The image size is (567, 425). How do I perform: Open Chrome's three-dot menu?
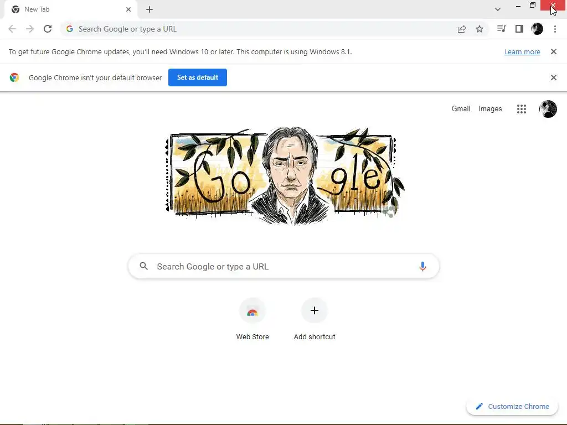tap(555, 29)
